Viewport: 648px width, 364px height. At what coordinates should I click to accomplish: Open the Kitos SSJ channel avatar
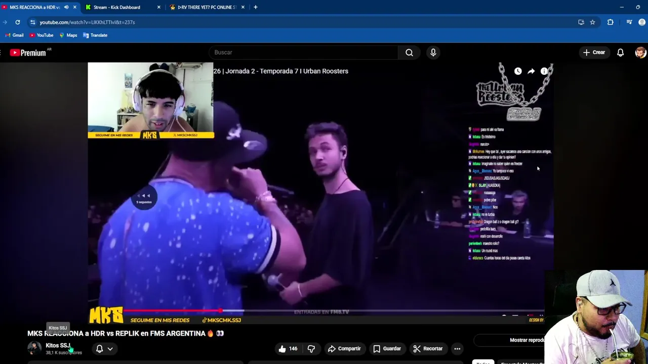click(x=34, y=348)
